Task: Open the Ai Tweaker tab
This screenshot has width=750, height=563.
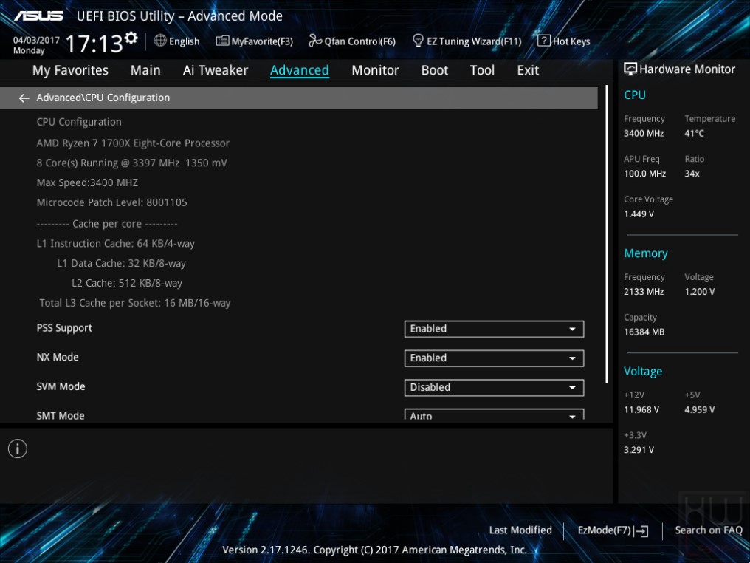Action: [216, 70]
